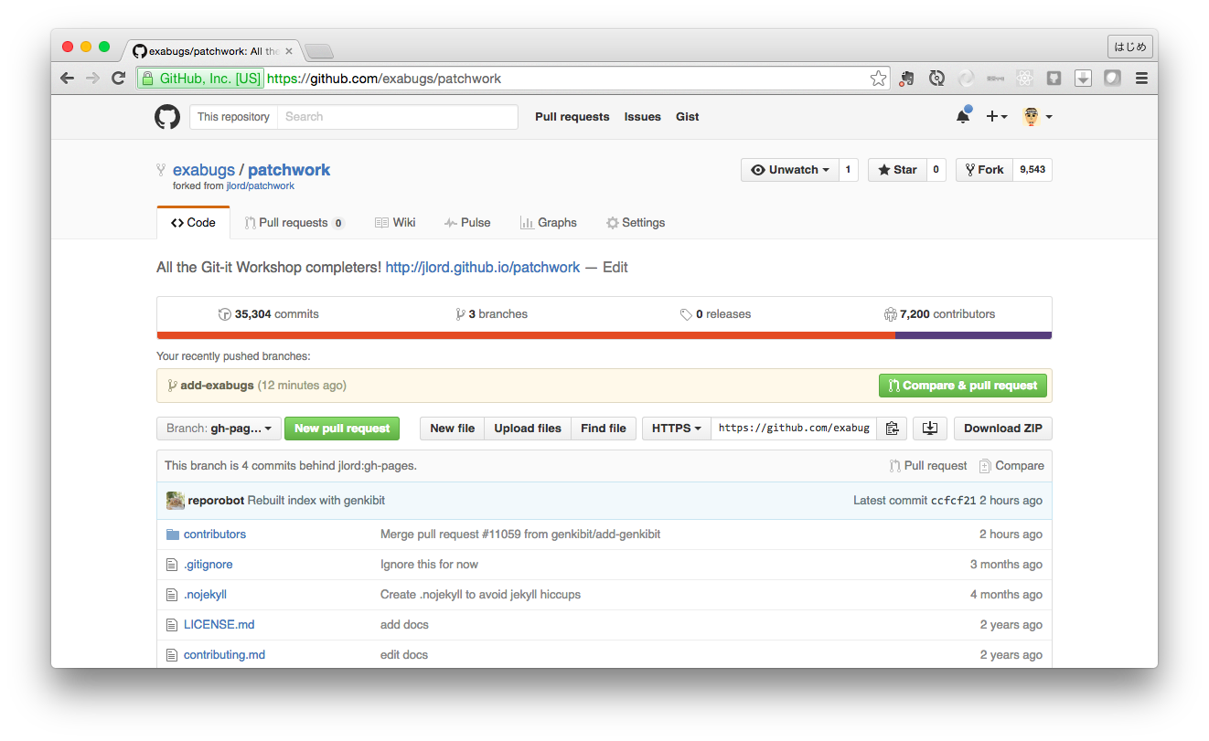This screenshot has width=1209, height=741.
Task: Click the React extension icon in toolbar
Action: click(1024, 79)
